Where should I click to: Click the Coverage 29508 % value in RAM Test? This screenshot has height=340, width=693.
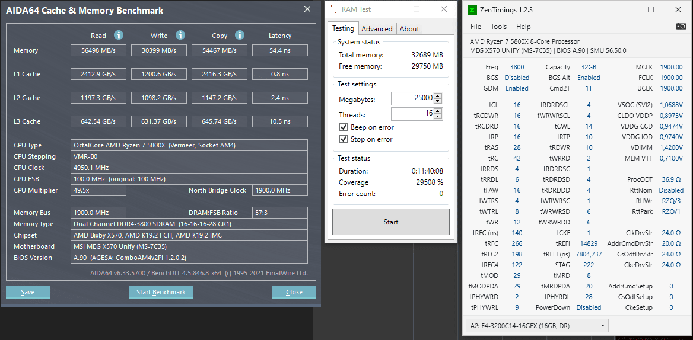click(428, 182)
